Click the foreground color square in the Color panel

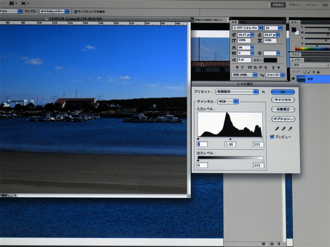pyautogui.click(x=294, y=30)
